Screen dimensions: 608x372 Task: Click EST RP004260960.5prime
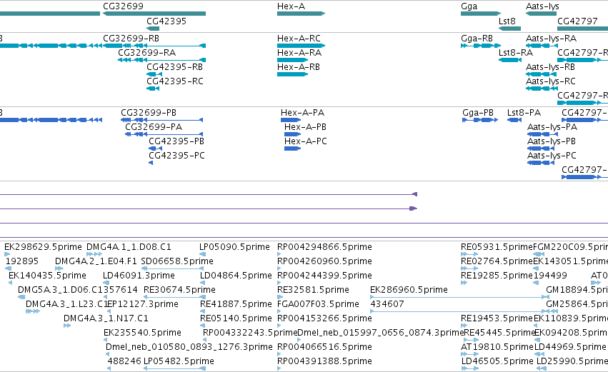tap(324, 261)
